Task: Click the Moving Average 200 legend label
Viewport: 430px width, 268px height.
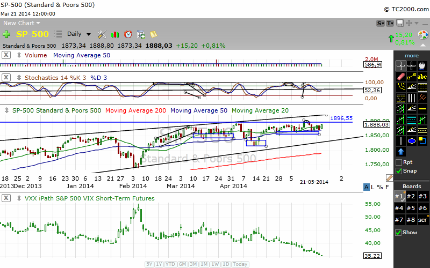Action: (136, 110)
